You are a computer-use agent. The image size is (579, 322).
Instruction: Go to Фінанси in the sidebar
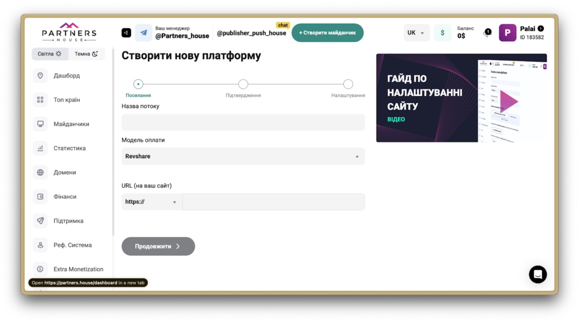64,197
